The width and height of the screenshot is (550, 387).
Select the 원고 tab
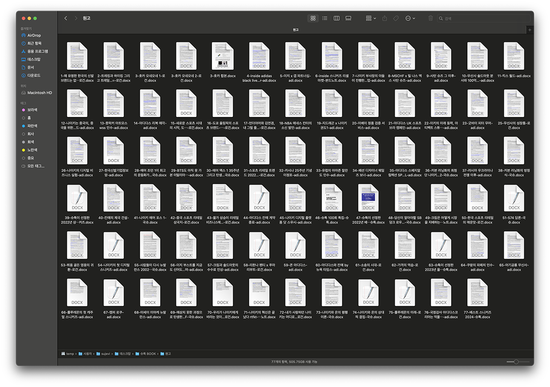tap(296, 30)
